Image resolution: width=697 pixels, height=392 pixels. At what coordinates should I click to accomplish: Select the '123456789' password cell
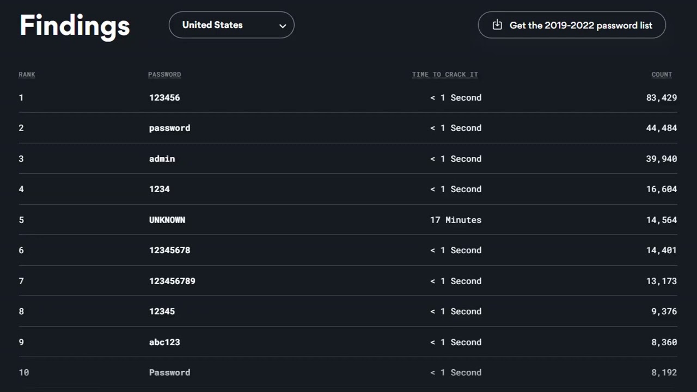point(172,281)
